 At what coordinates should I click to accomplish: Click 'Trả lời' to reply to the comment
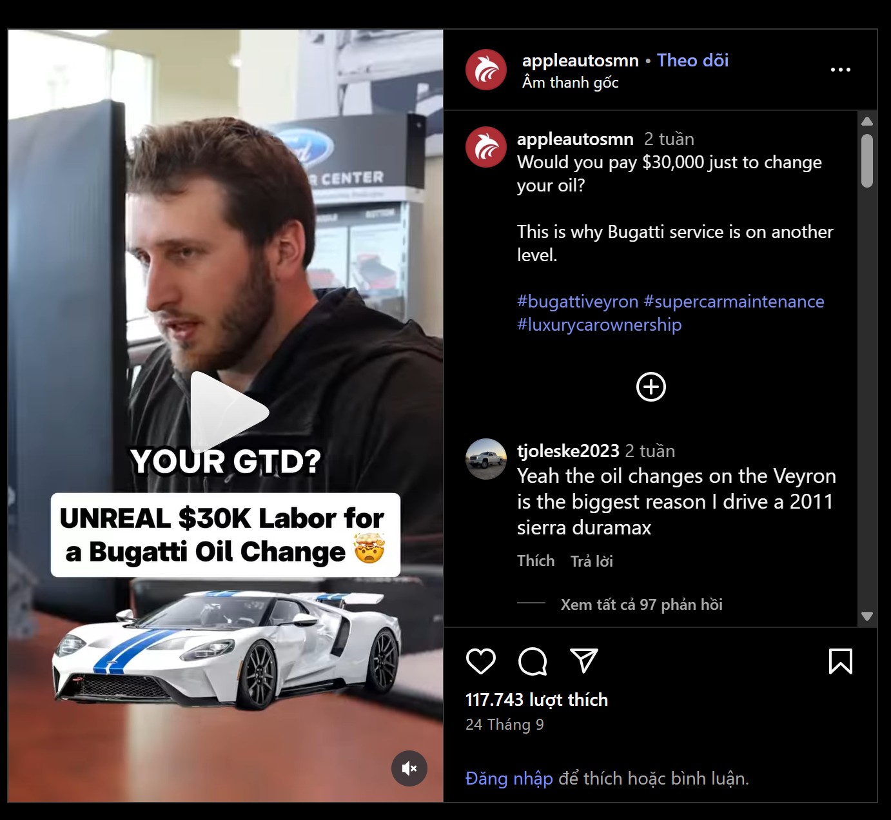[591, 561]
